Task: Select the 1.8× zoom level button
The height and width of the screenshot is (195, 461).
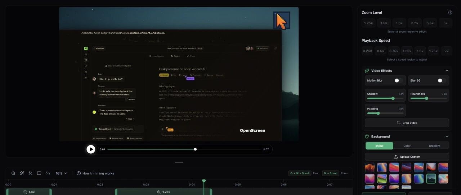Action: coord(399,23)
